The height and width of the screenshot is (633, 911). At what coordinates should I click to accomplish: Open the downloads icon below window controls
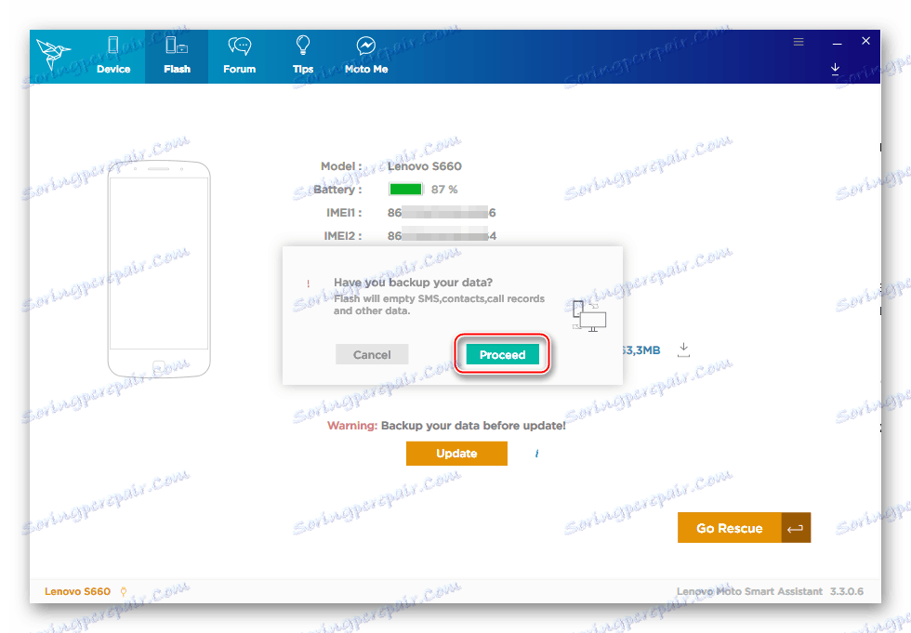tap(835, 69)
